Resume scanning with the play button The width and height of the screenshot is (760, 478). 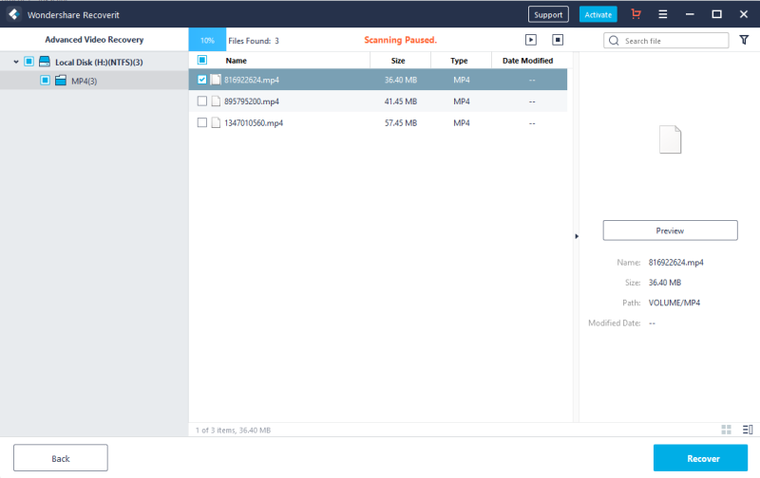pyautogui.click(x=531, y=40)
